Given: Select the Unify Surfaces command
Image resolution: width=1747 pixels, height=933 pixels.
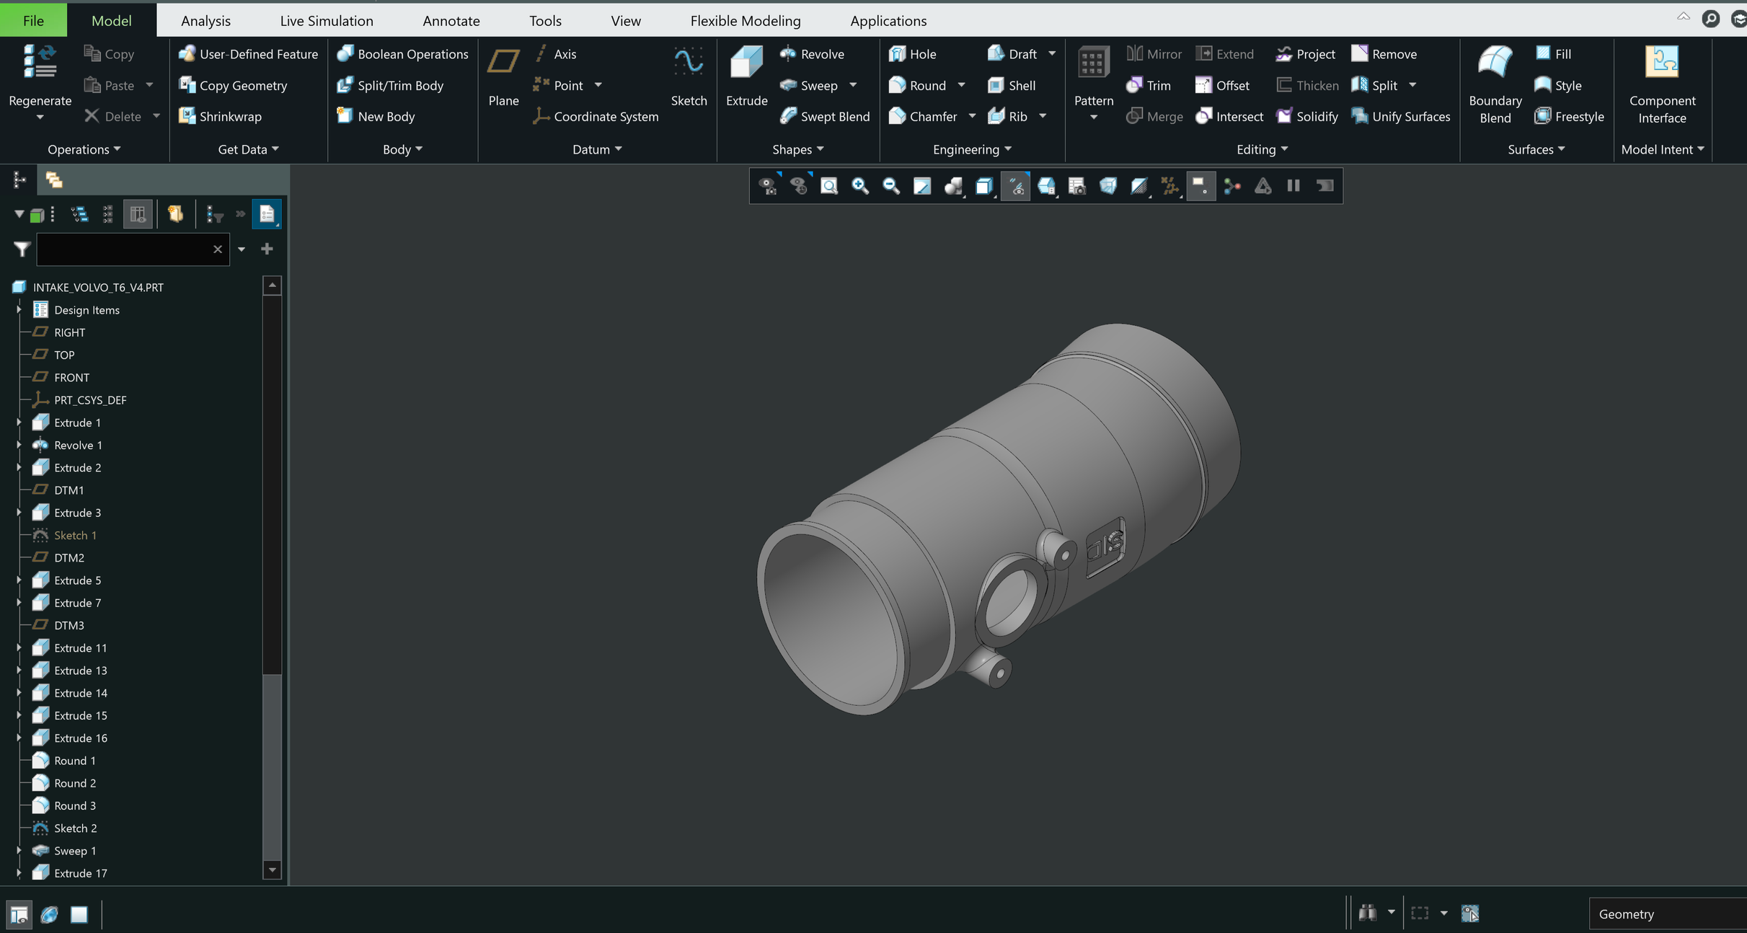Looking at the screenshot, I should point(1399,116).
